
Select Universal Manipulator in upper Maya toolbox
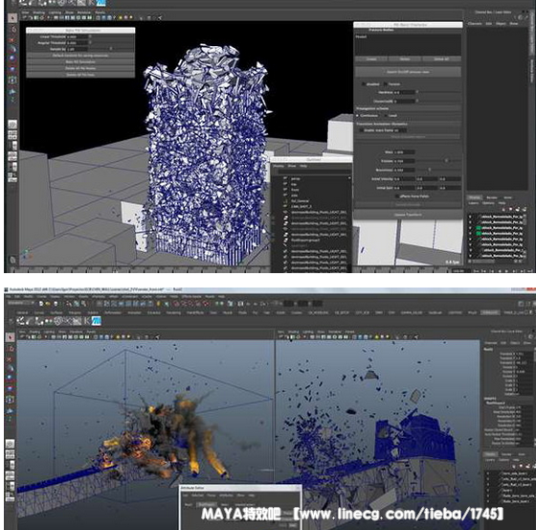[12, 80]
